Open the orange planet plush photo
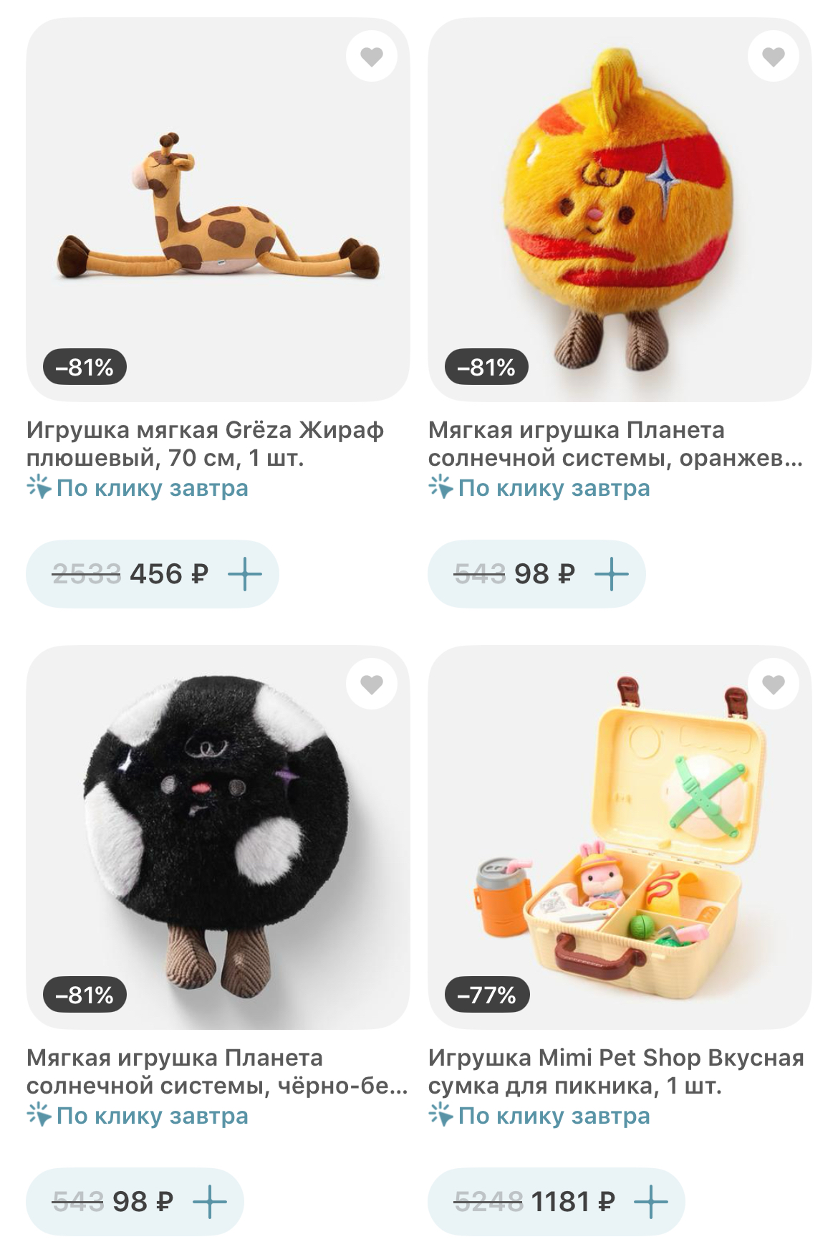 point(620,209)
